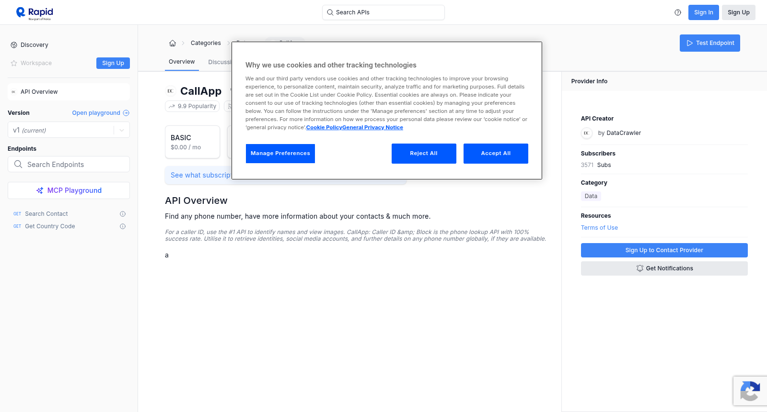Viewport: 767px width, 412px height.
Task: Open the Discovery sidebar item
Action: pos(35,45)
